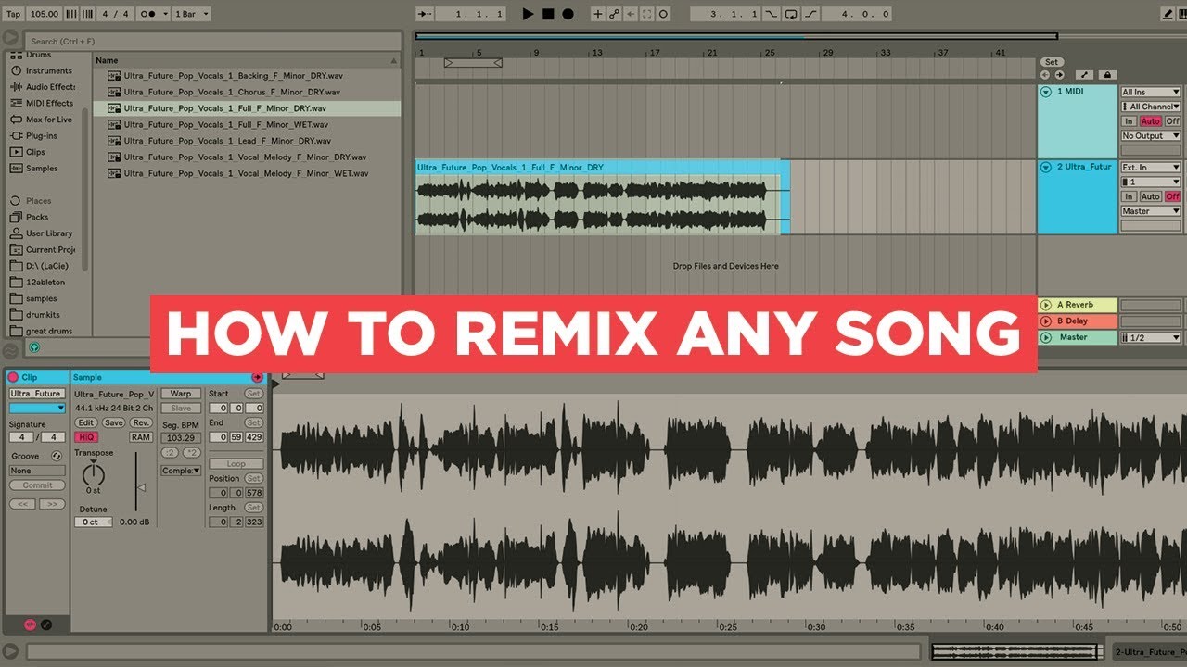Open User Library under Places
This screenshot has height=667, width=1187.
click(x=48, y=233)
